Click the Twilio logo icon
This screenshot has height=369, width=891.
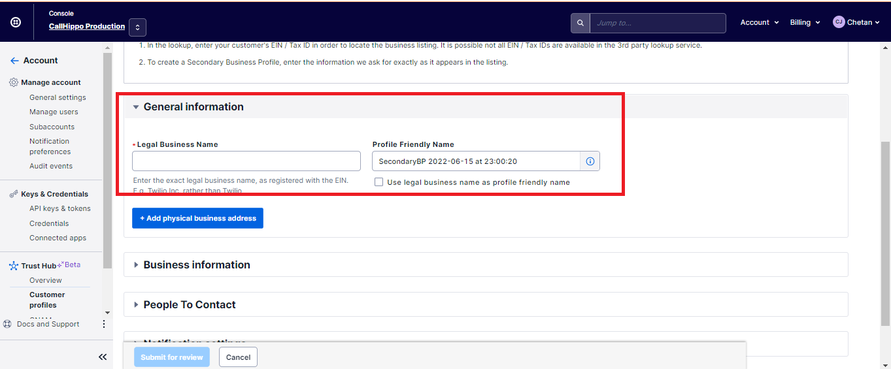click(x=16, y=22)
